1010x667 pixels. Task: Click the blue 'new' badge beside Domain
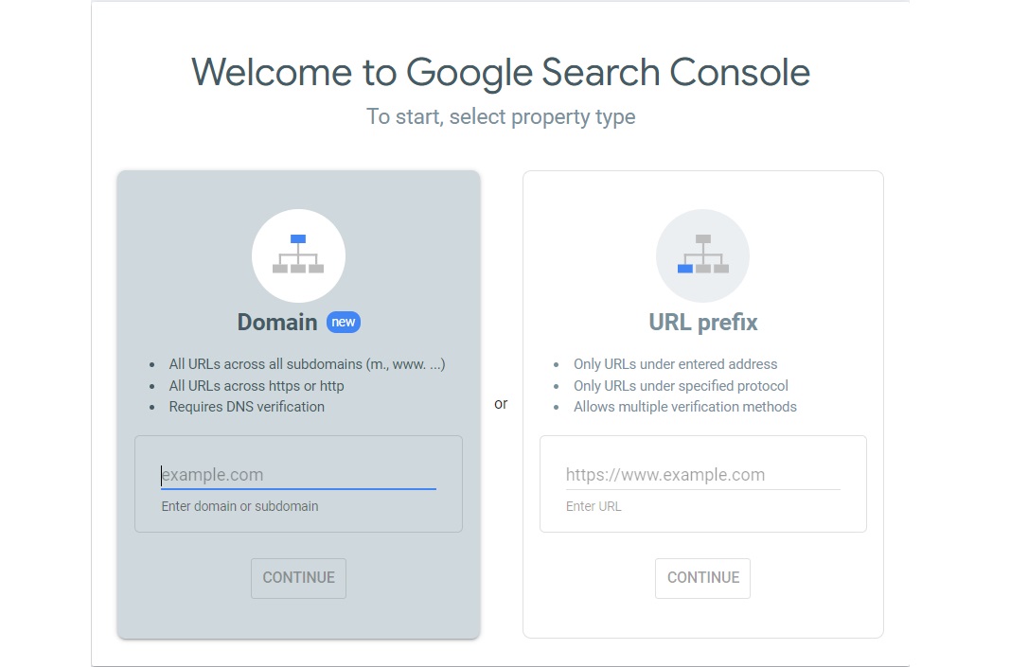[344, 322]
